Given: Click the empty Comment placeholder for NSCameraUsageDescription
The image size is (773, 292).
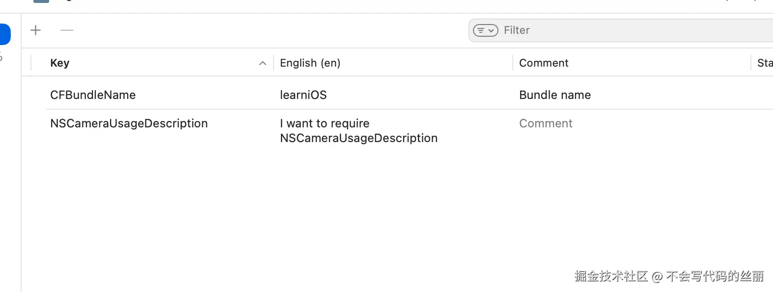Looking at the screenshot, I should (546, 123).
